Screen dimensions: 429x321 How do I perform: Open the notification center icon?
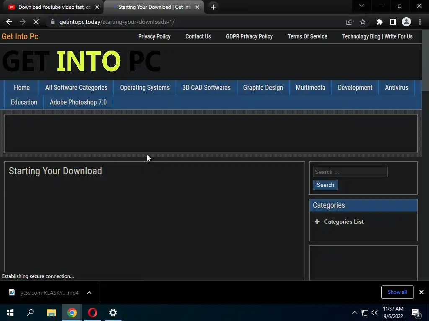pos(416,313)
